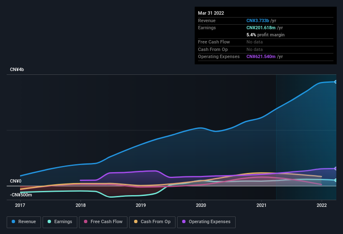Click the 2022 x-axis label
The image size is (343, 234).
coord(322,205)
